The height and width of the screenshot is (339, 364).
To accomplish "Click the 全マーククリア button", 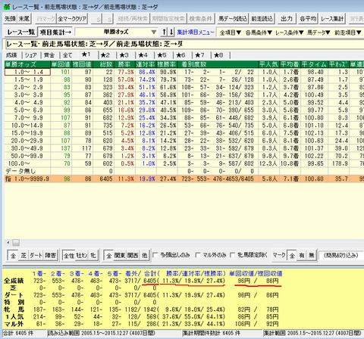I will click(72, 19).
